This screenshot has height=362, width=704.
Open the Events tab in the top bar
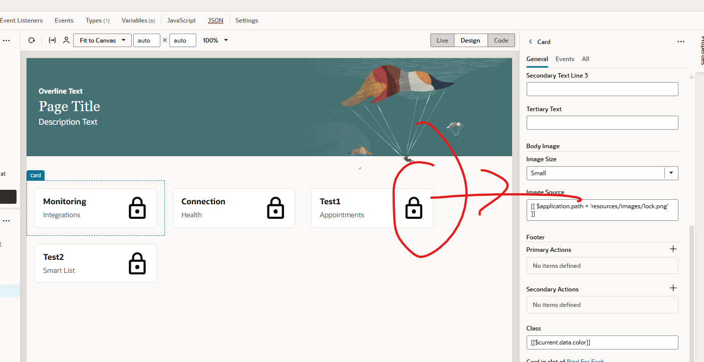tap(64, 21)
